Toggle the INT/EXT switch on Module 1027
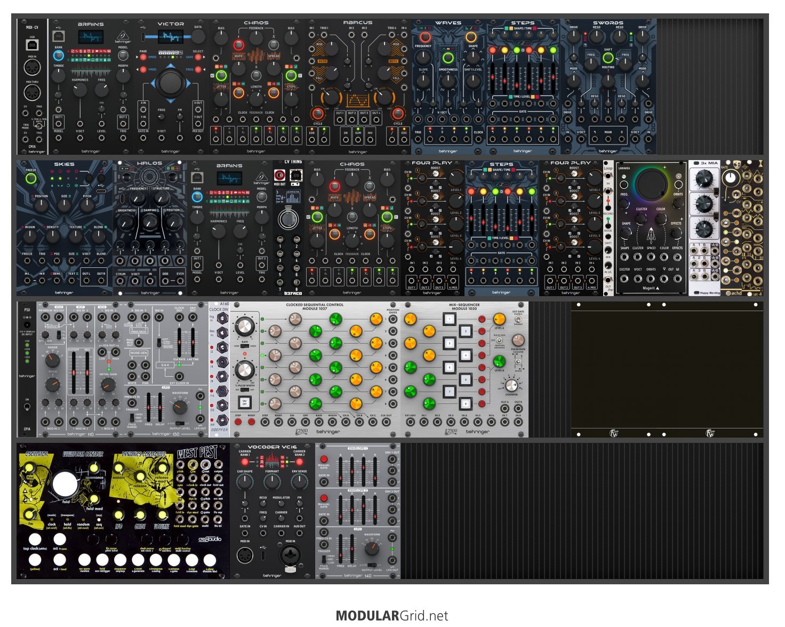 coord(245,390)
